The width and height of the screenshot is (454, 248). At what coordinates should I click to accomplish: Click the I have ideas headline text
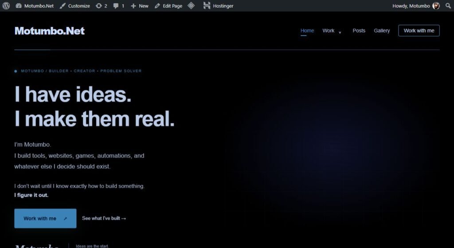tap(73, 94)
